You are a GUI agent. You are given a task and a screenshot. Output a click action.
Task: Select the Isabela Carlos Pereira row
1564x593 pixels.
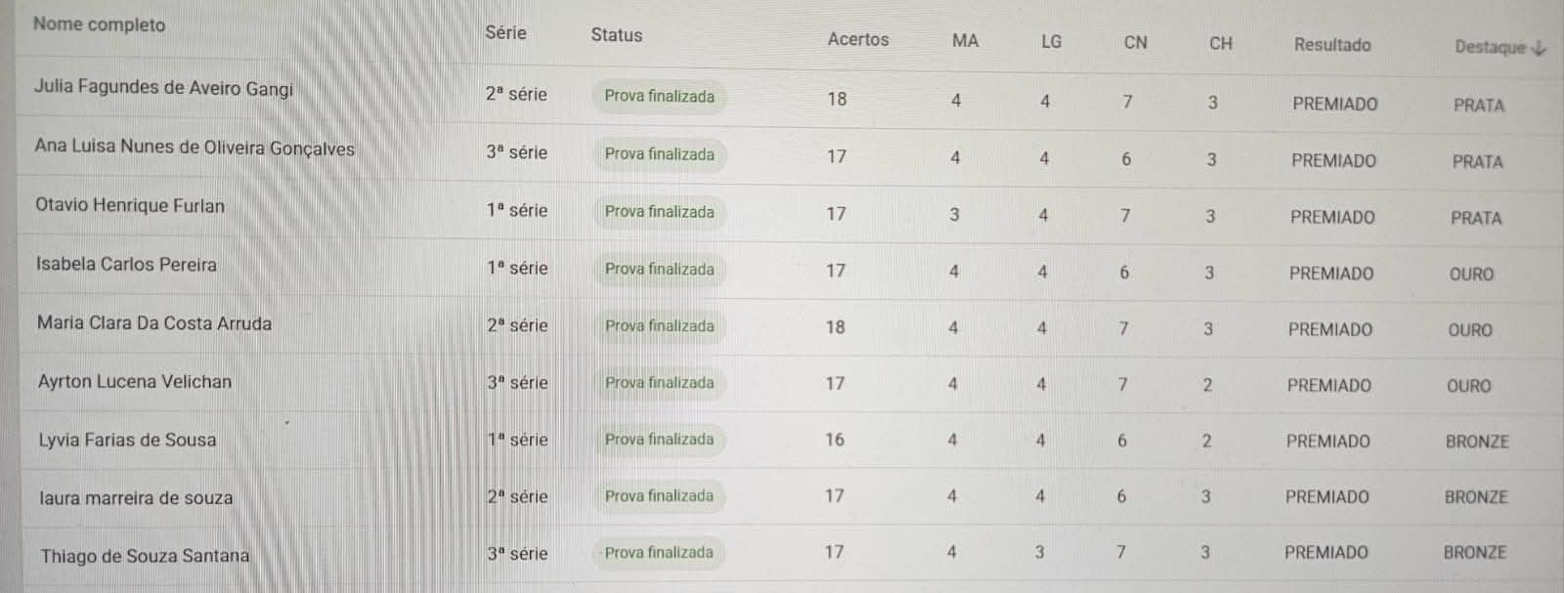[x=126, y=264]
